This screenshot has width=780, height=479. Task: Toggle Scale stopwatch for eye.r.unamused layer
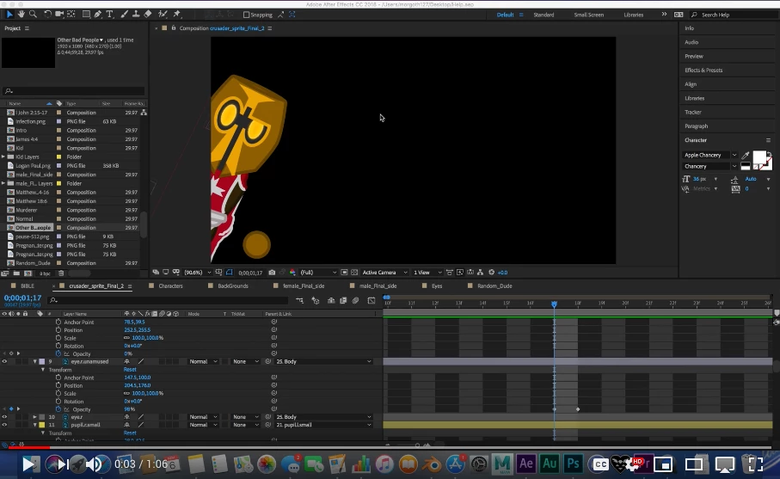pos(58,394)
